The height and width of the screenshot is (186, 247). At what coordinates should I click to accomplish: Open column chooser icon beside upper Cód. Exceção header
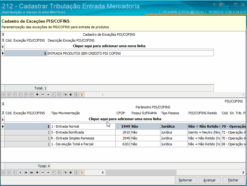pyautogui.click(x=3, y=40)
